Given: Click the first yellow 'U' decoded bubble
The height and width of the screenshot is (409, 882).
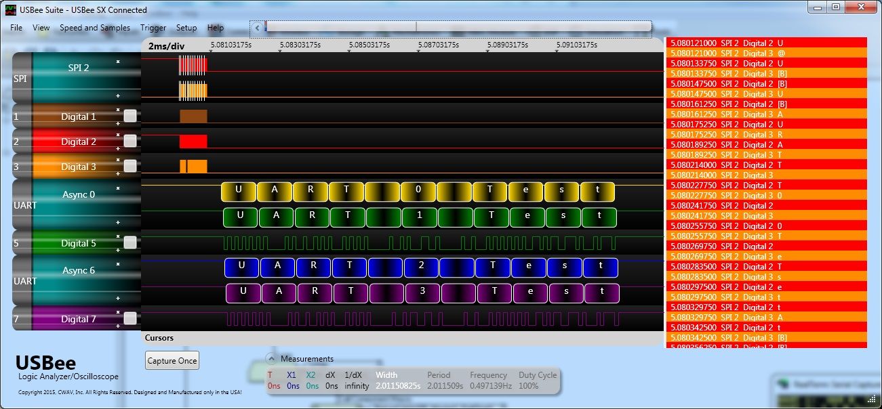Looking at the screenshot, I should point(239,190).
